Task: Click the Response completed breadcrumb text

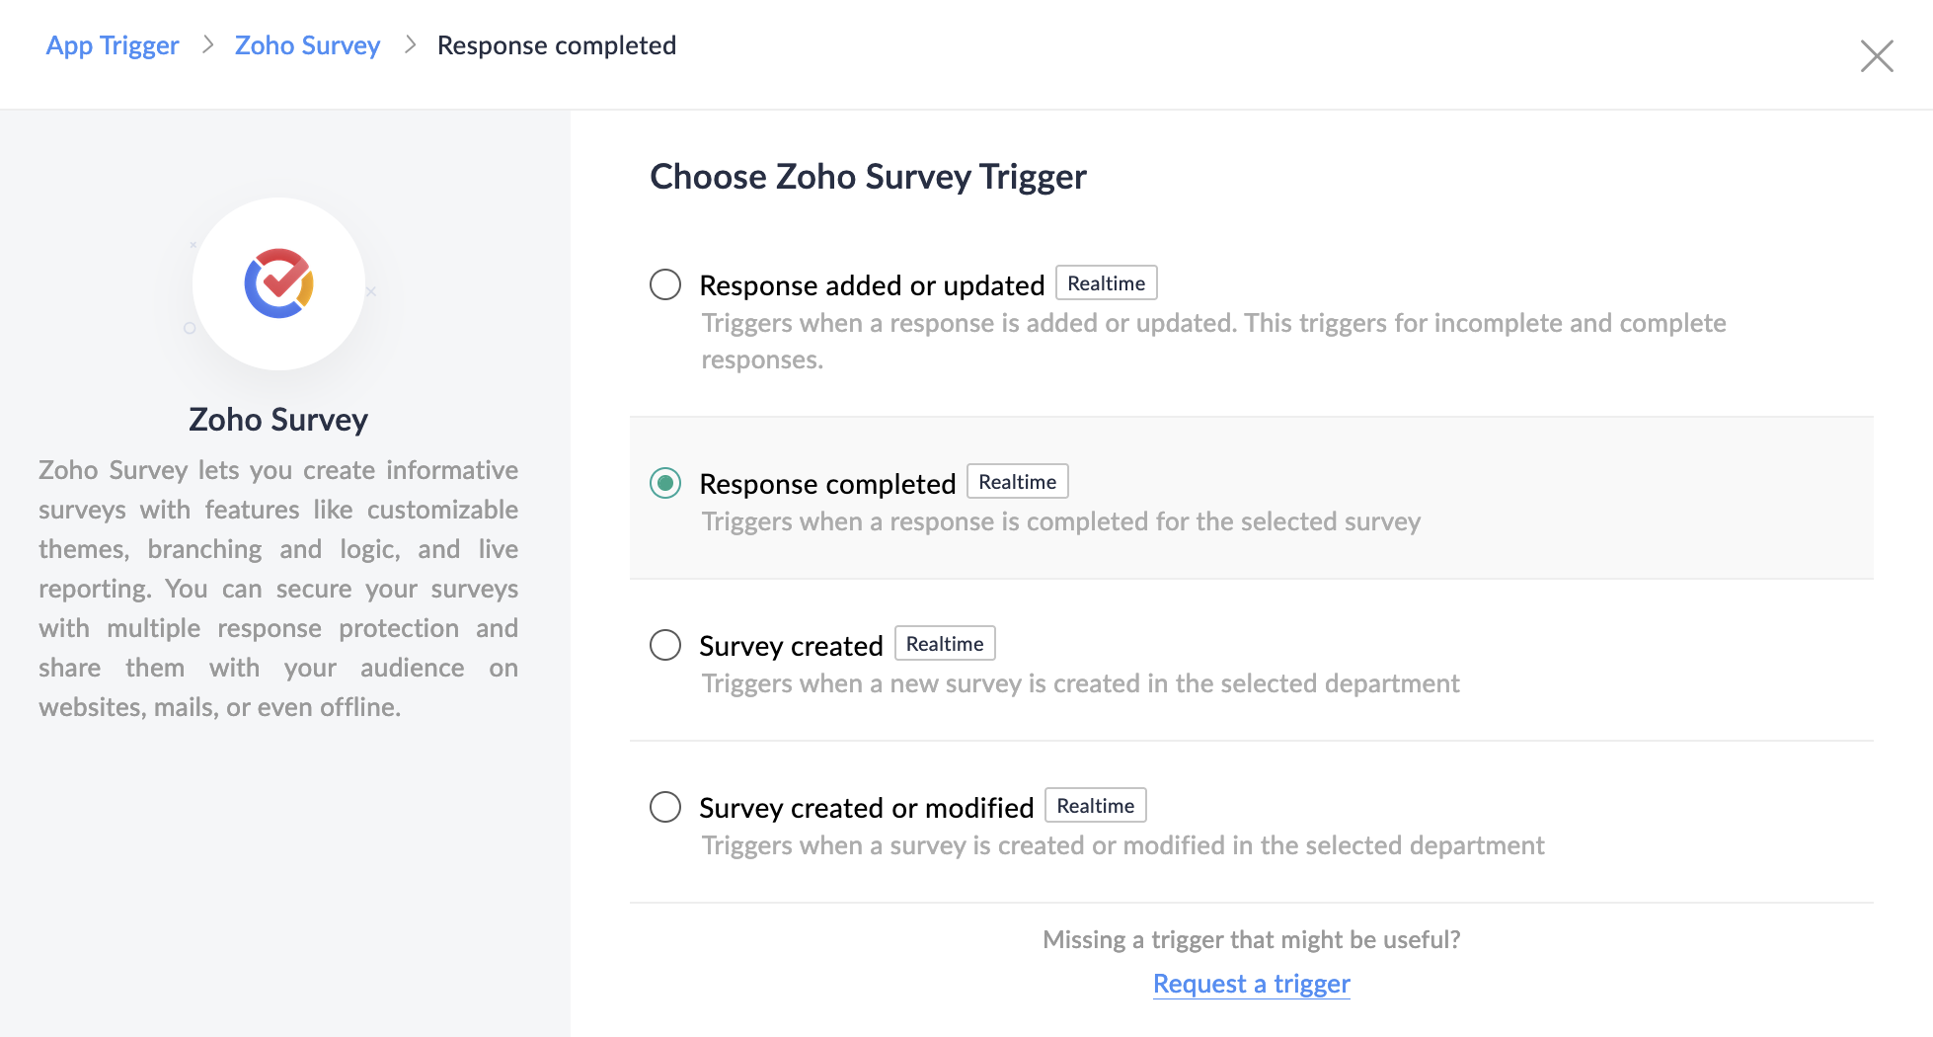Action: coord(557,45)
